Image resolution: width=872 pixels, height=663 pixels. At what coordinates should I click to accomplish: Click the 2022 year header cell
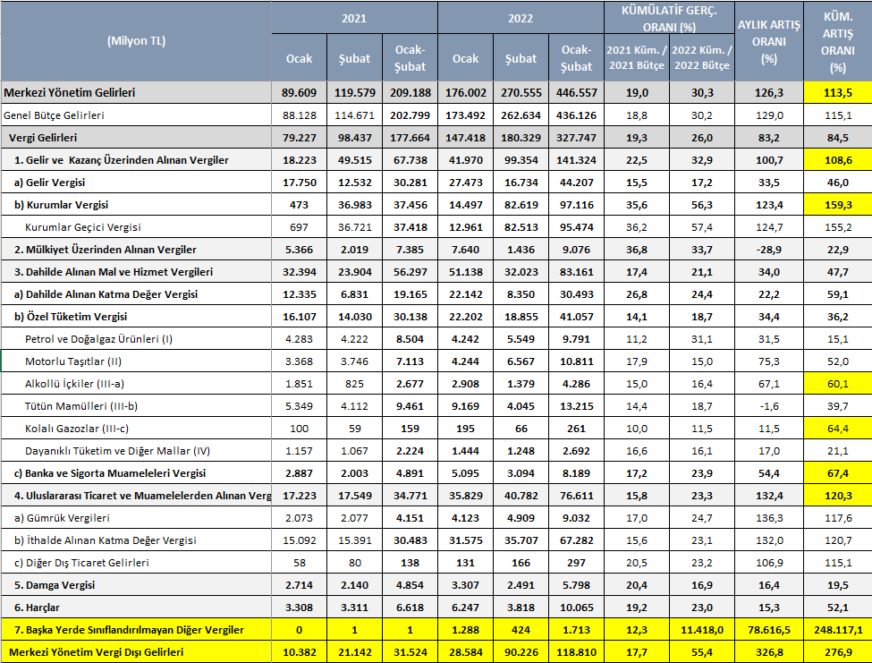[521, 18]
